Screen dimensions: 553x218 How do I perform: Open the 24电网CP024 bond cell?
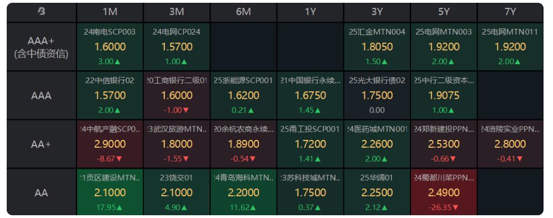coord(176,47)
